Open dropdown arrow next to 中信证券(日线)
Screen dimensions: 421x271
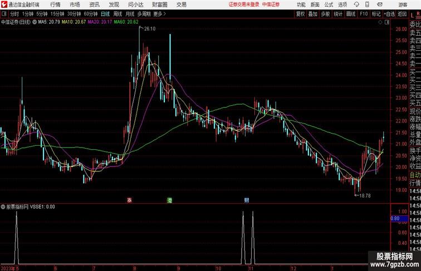[36, 22]
